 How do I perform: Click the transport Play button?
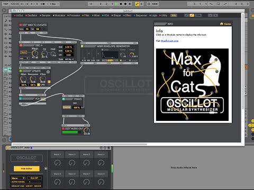[x=116, y=4]
